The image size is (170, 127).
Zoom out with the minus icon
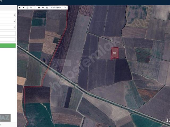coord(24,8)
